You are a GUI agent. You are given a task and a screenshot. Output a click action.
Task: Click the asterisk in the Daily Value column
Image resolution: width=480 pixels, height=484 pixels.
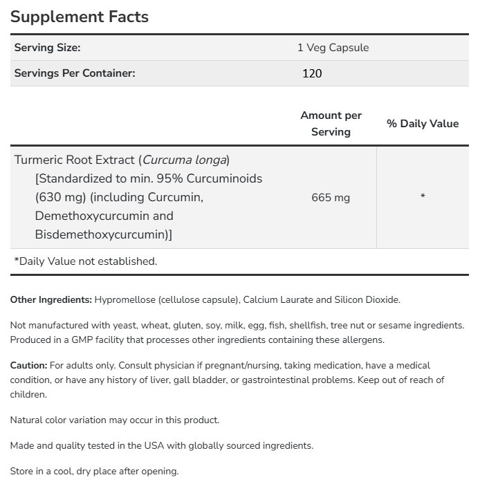(x=423, y=197)
